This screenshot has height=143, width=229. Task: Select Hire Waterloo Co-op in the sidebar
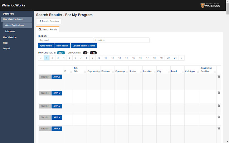pyautogui.click(x=16, y=19)
